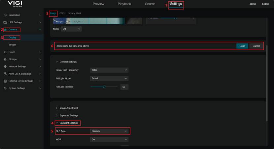Click the System Settings gear icon
Screen dimensions: 274x149
(5, 88)
